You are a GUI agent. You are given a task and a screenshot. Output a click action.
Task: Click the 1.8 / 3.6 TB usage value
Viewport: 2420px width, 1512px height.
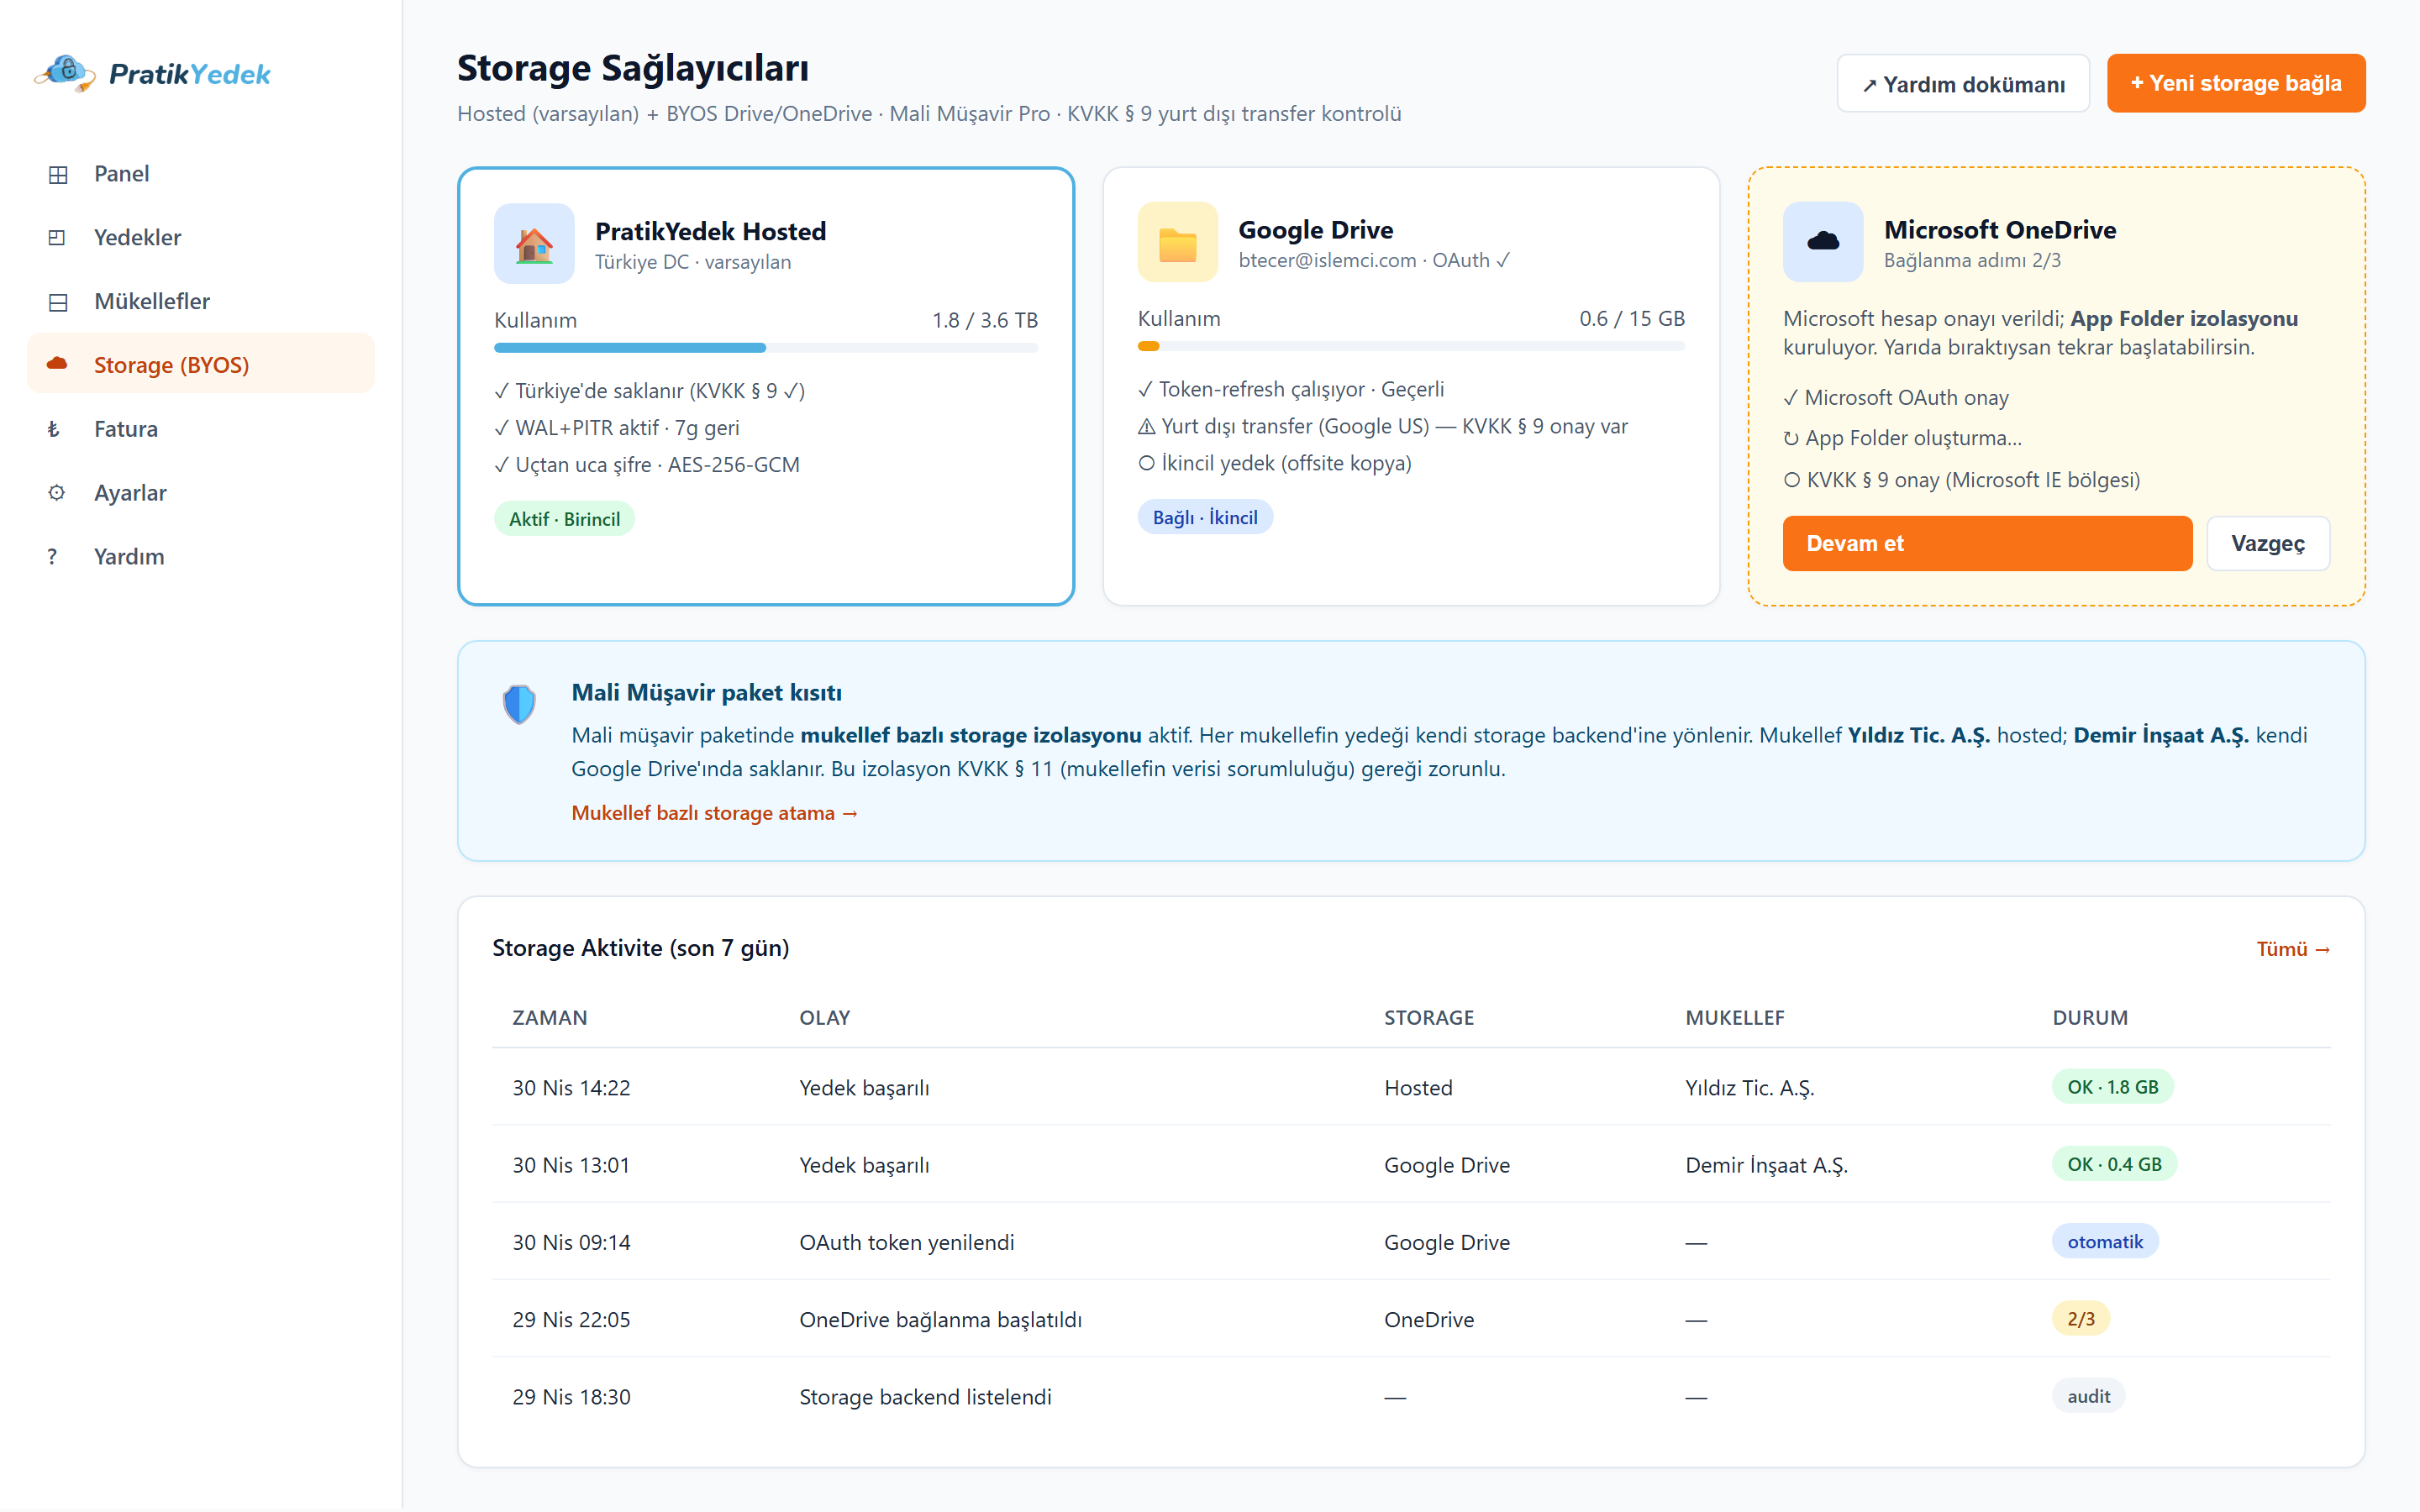coord(984,320)
